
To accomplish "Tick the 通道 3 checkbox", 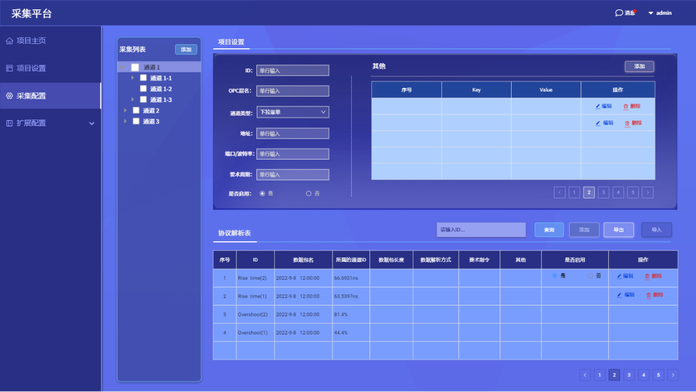I will (x=136, y=121).
